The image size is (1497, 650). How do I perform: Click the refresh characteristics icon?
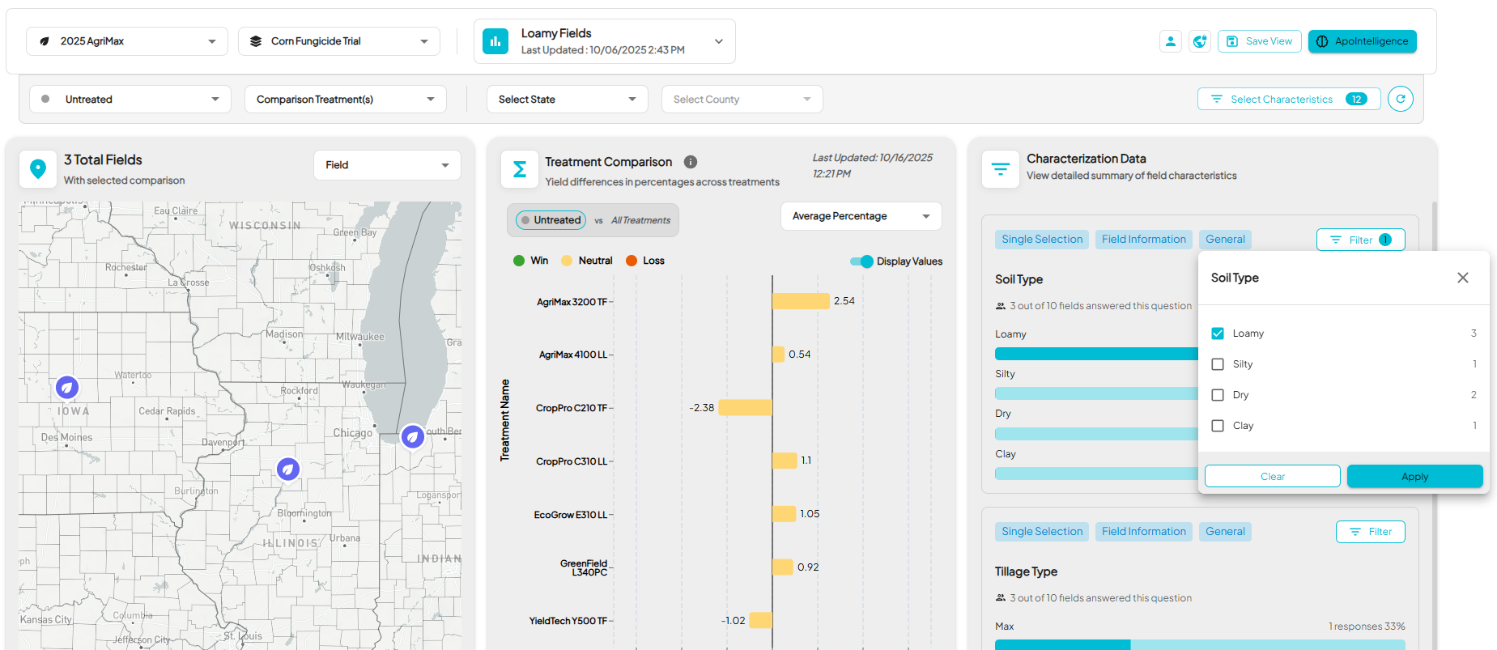tap(1400, 99)
